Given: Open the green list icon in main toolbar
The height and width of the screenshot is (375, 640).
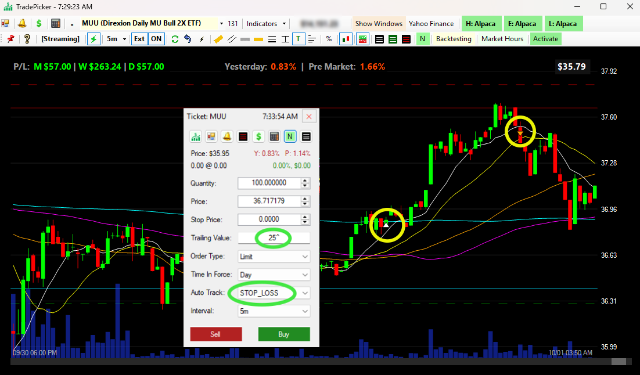Looking at the screenshot, I should coord(393,39).
